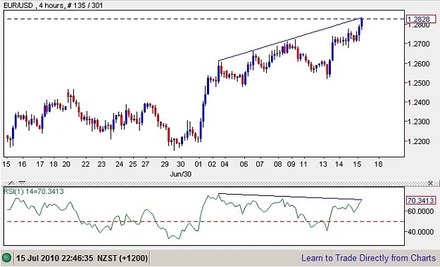Click the 1.2200 price axis label
Viewport: 440px width, 267px height.
pos(418,141)
